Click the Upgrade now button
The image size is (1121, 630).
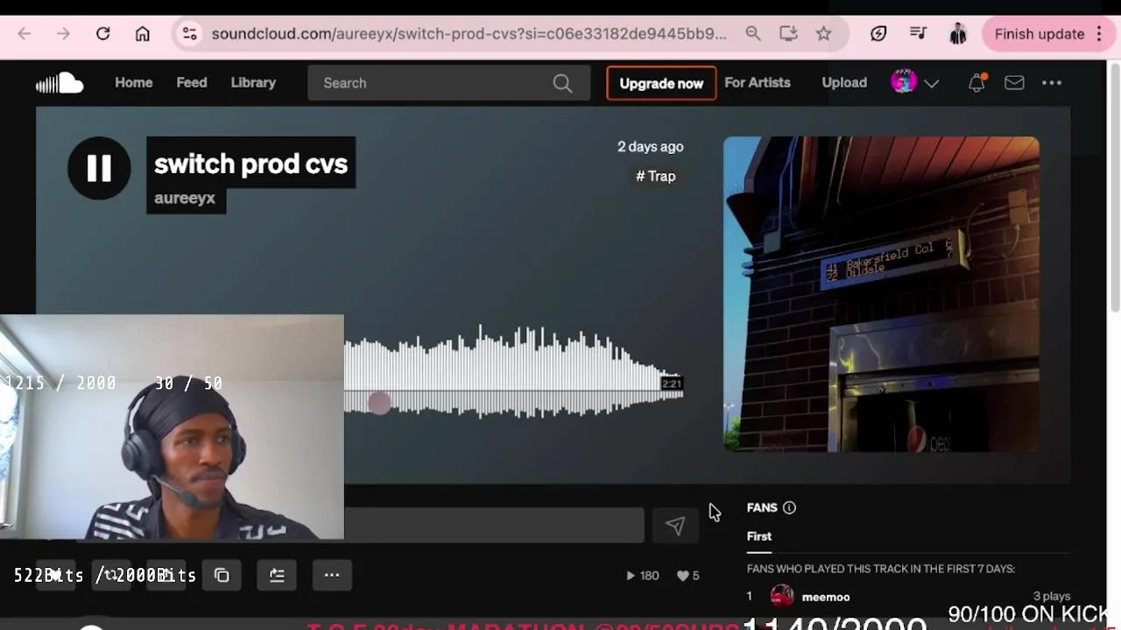point(661,83)
